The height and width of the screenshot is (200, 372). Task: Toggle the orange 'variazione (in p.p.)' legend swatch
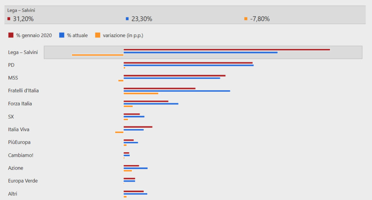98,35
